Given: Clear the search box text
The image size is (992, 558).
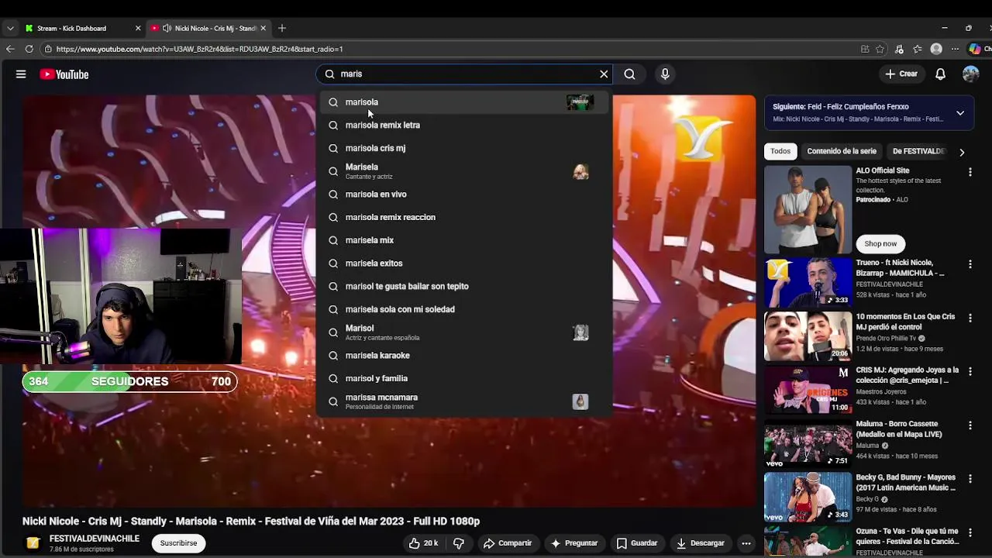Looking at the screenshot, I should pos(604,74).
